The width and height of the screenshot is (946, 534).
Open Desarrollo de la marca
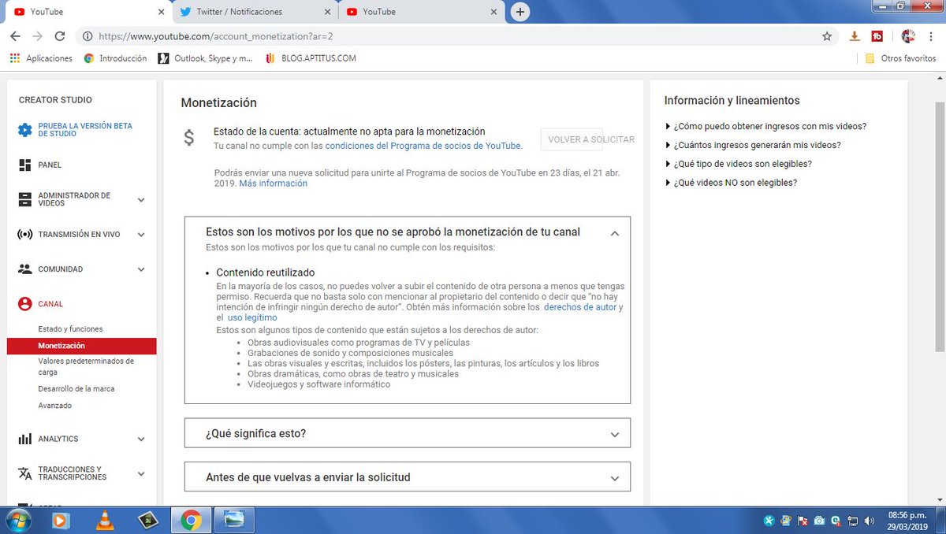76,389
